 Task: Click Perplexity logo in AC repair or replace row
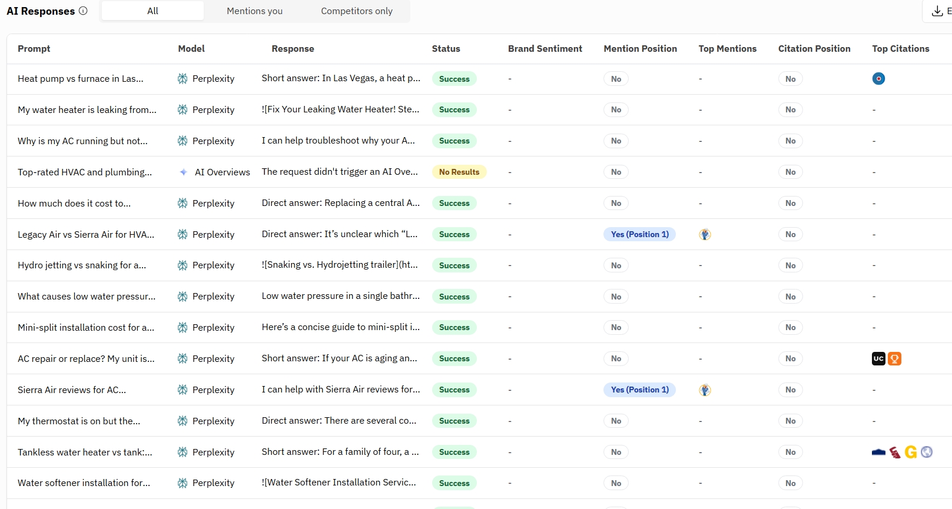[x=183, y=358]
